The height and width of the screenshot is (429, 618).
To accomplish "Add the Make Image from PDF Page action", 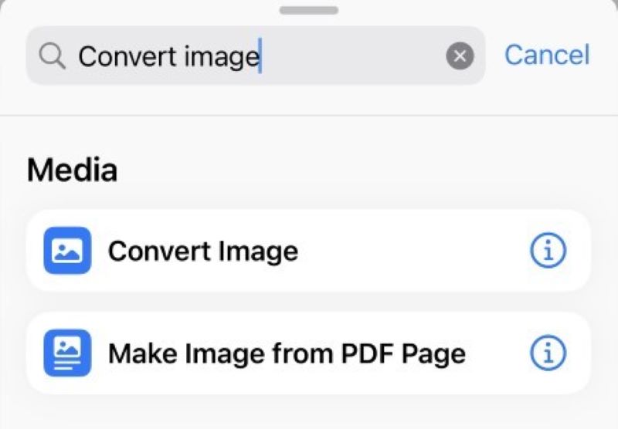I will click(308, 353).
